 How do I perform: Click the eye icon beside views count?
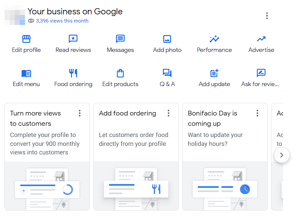(x=31, y=21)
